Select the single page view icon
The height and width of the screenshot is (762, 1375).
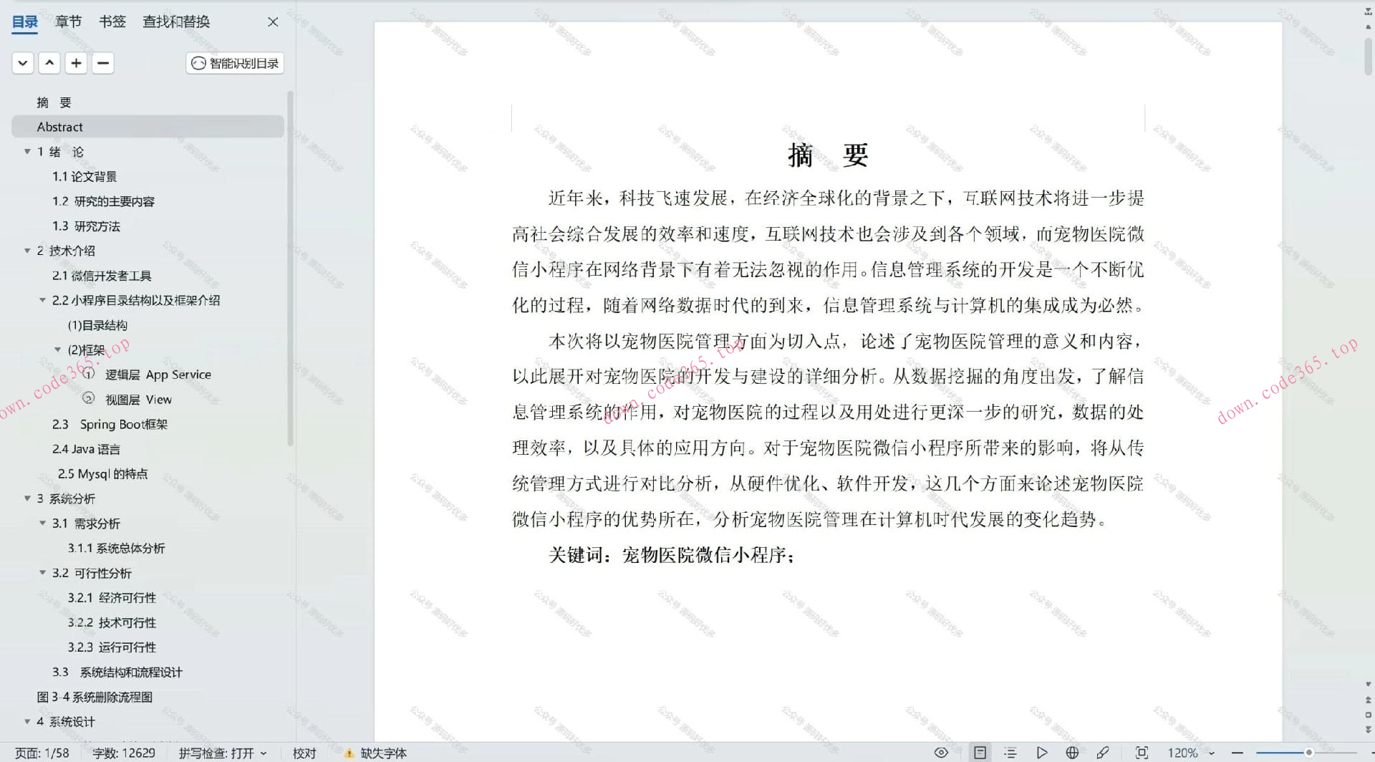click(980, 752)
